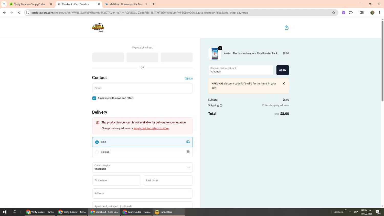Close the MyPillow tab
384x216 pixels.
(x=146, y=4)
